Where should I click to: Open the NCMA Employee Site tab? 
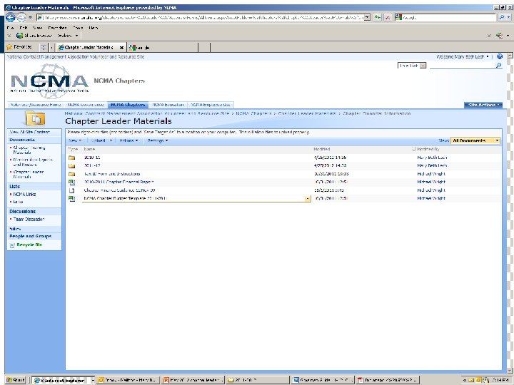point(210,105)
